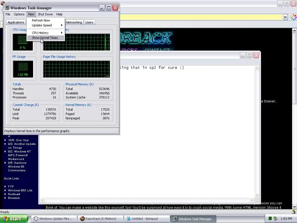
Task: Click the PF Usage meter showing 132 MB
Action: click(x=23, y=69)
